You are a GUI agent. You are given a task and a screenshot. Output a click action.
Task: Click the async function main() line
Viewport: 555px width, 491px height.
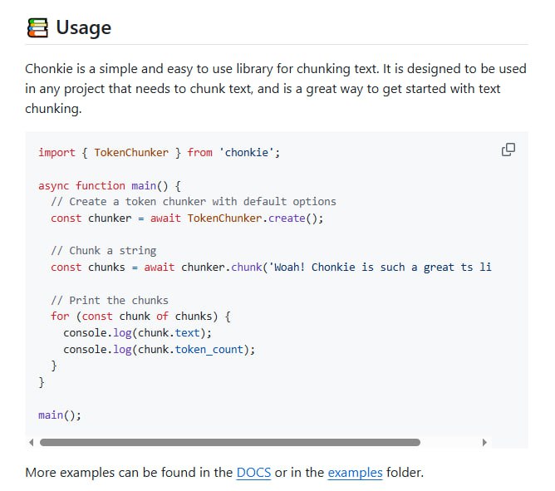coord(109,185)
